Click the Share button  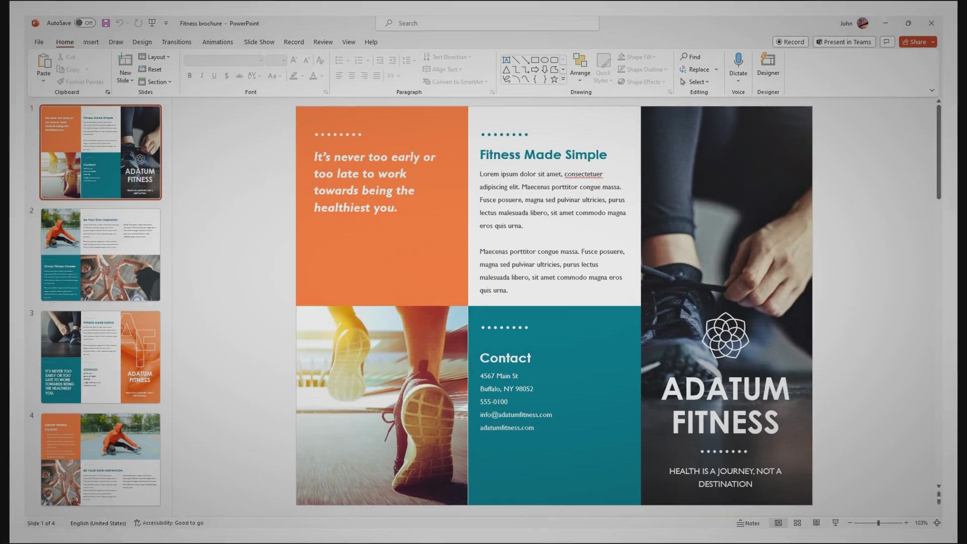pyautogui.click(x=914, y=42)
